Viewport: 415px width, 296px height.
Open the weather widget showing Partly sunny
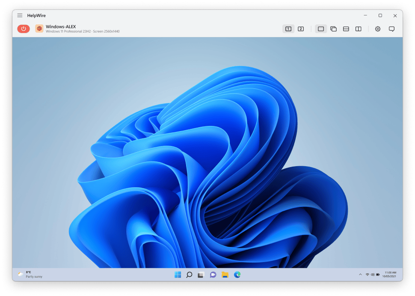pos(30,275)
